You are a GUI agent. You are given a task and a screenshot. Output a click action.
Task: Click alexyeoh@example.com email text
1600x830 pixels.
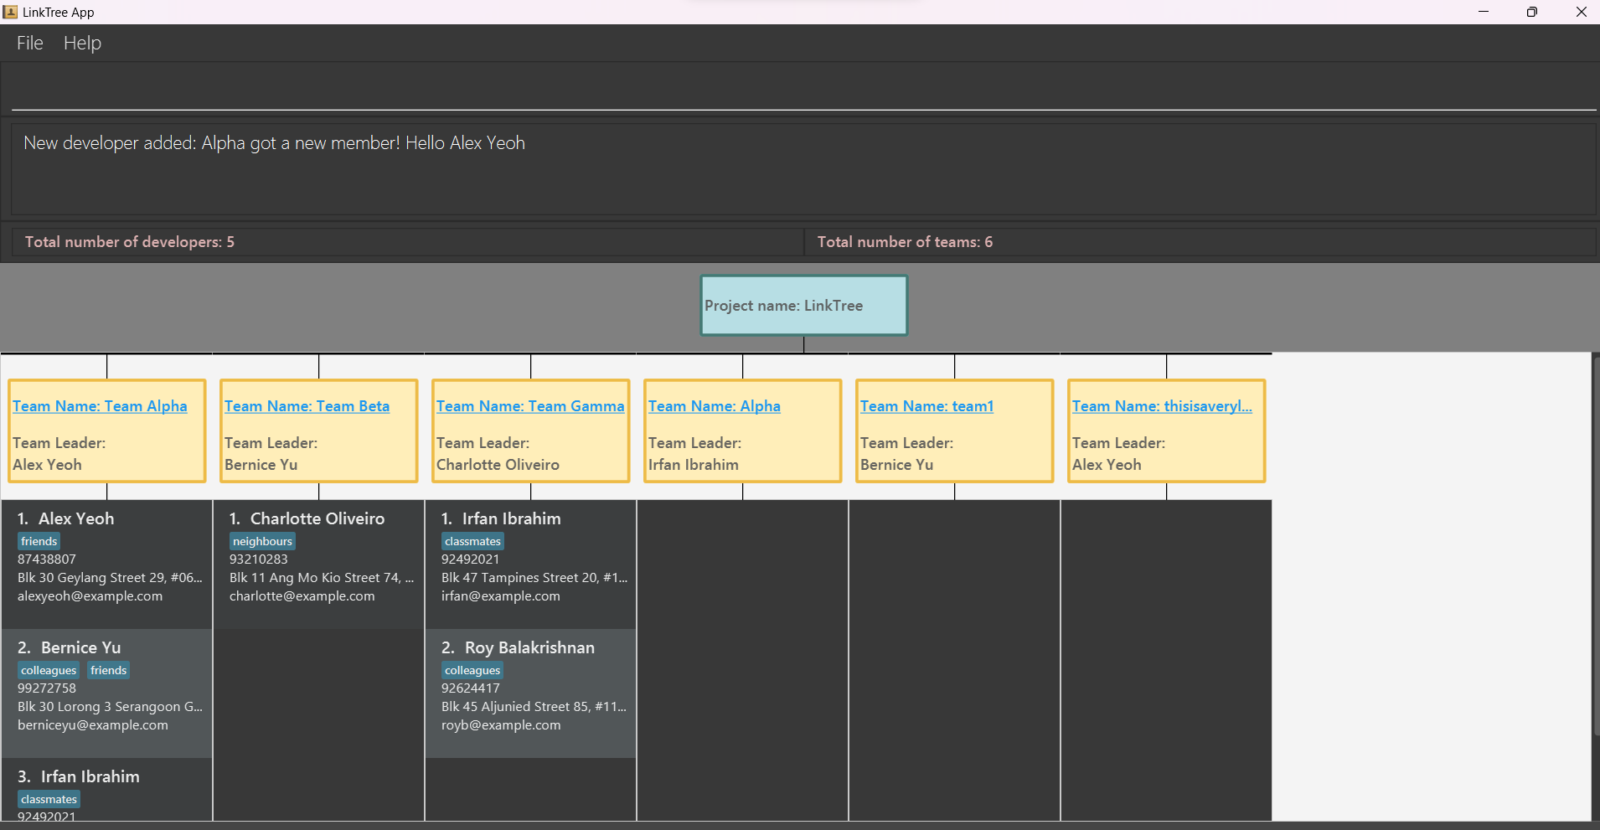click(x=90, y=596)
